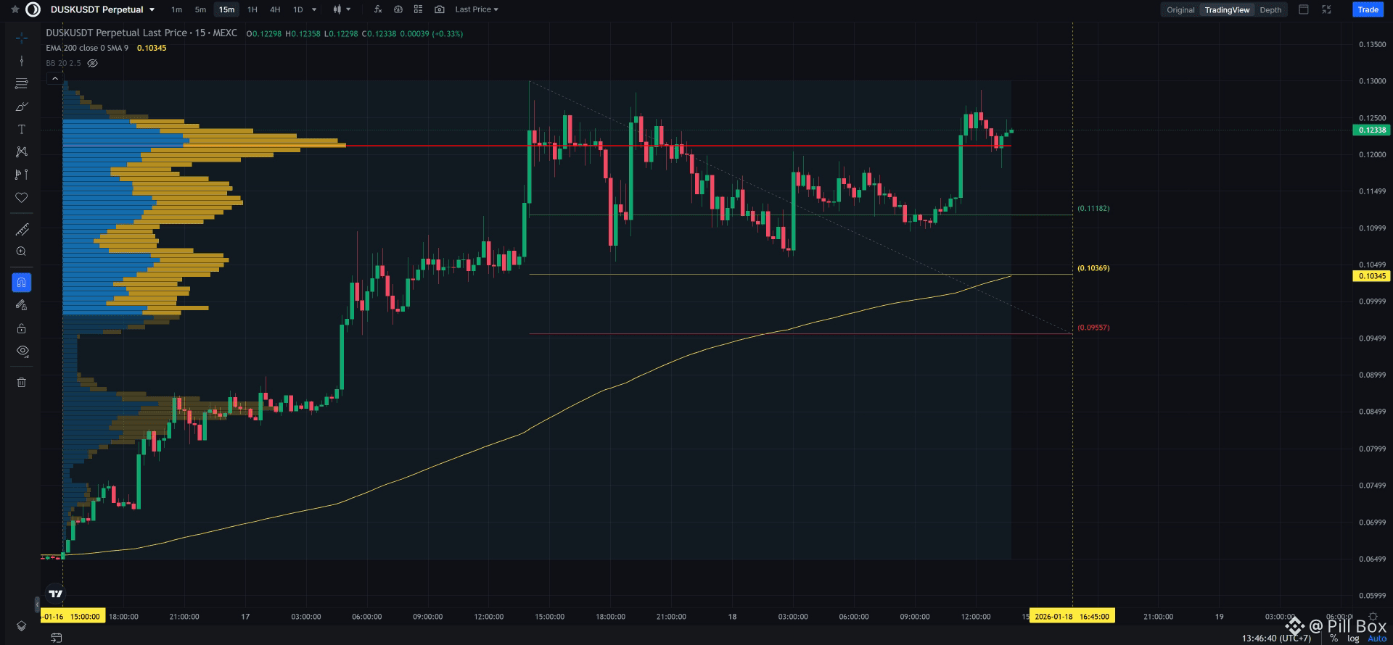Select the 15m timeframe
Screen dimensions: 1393x645
click(227, 9)
